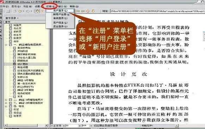The width and height of the screenshot is (205, 129).
Task: Jump to first page icon in toolbar
Action: 78,11
